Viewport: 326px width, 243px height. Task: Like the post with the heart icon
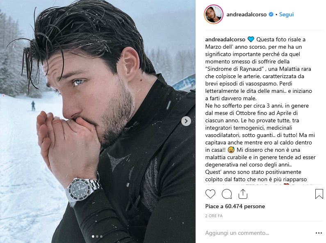210,194
